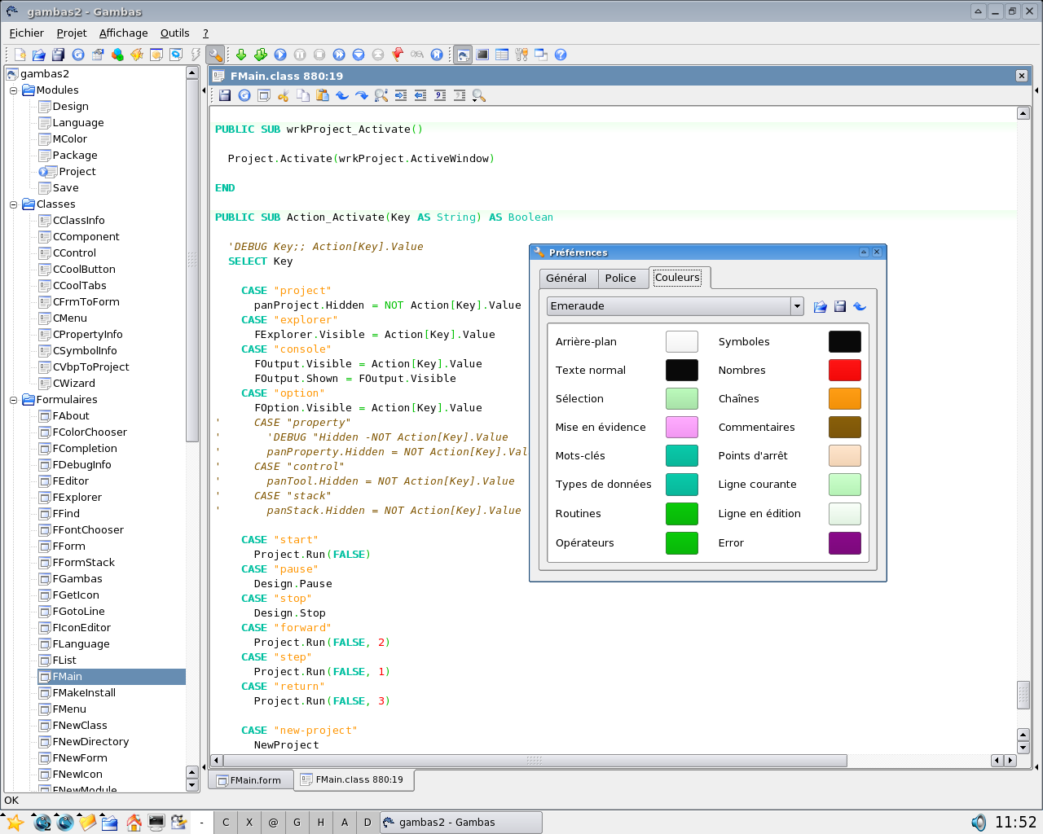
Task: Click the scissors Cut icon in editor
Action: (284, 95)
